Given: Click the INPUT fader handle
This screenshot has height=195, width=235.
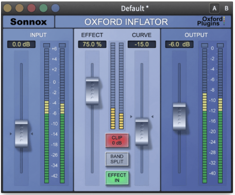Looking at the screenshot, I should tap(21, 134).
